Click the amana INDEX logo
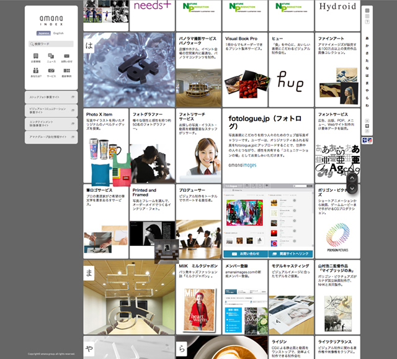The image size is (397, 359). 51,20
